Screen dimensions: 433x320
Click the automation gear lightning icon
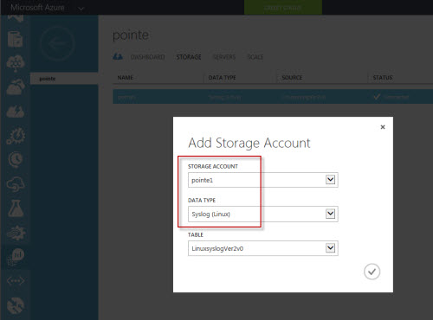pos(16,135)
